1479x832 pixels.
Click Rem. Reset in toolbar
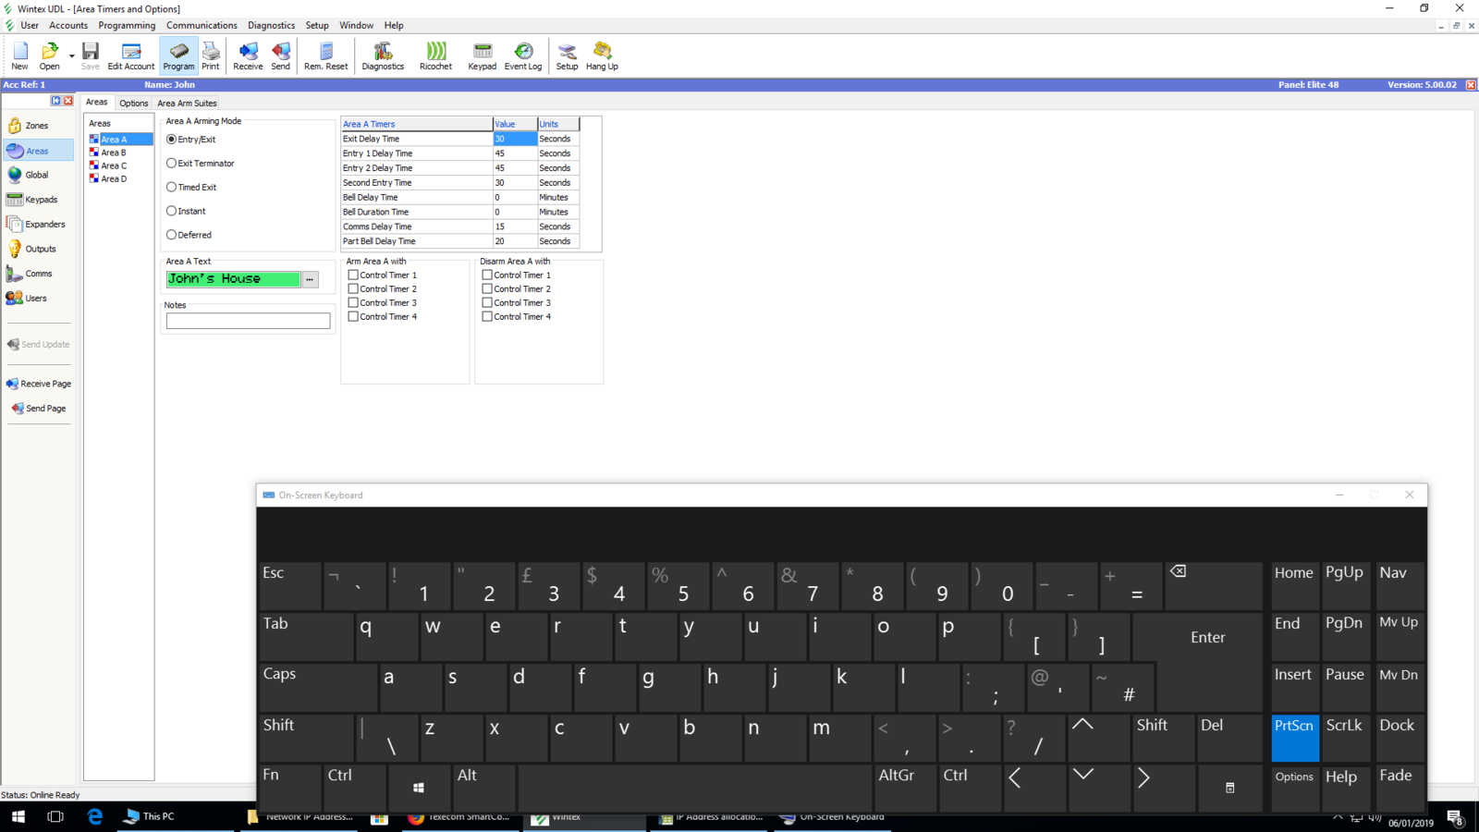tap(325, 55)
